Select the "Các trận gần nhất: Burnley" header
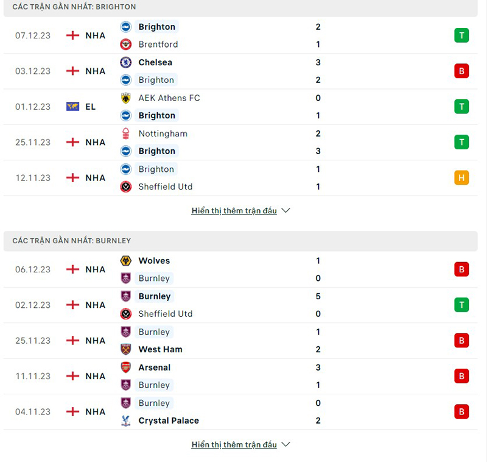 pos(72,241)
